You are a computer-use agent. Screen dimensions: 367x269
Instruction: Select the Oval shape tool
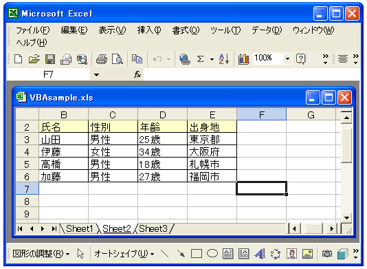212,254
